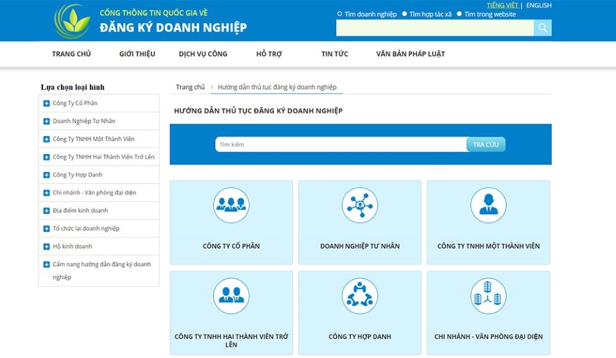Click the green leaf portal logo
This screenshot has height=358, width=616.
coord(73,21)
